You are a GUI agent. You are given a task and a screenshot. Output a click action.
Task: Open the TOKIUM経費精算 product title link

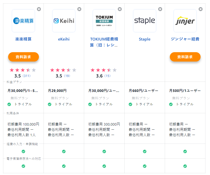point(104,42)
